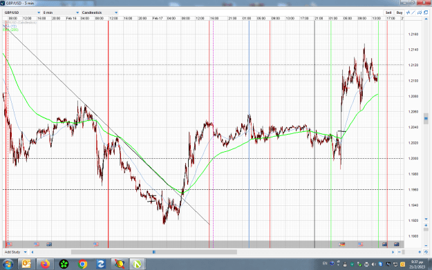Expand the Add Study dropdown
Screen dimensions: 432x270
coord(16,252)
